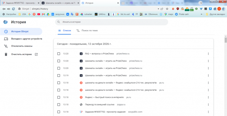Screen dimensions: 227x116
Task: Open the Настройки bookmark
Action: click(x=9, y=14)
